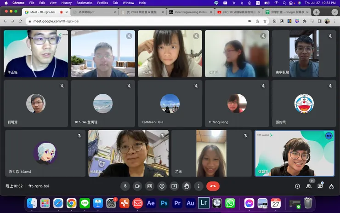340x213 pixels.
Task: Open the Apple menu
Action: (x=6, y=3)
